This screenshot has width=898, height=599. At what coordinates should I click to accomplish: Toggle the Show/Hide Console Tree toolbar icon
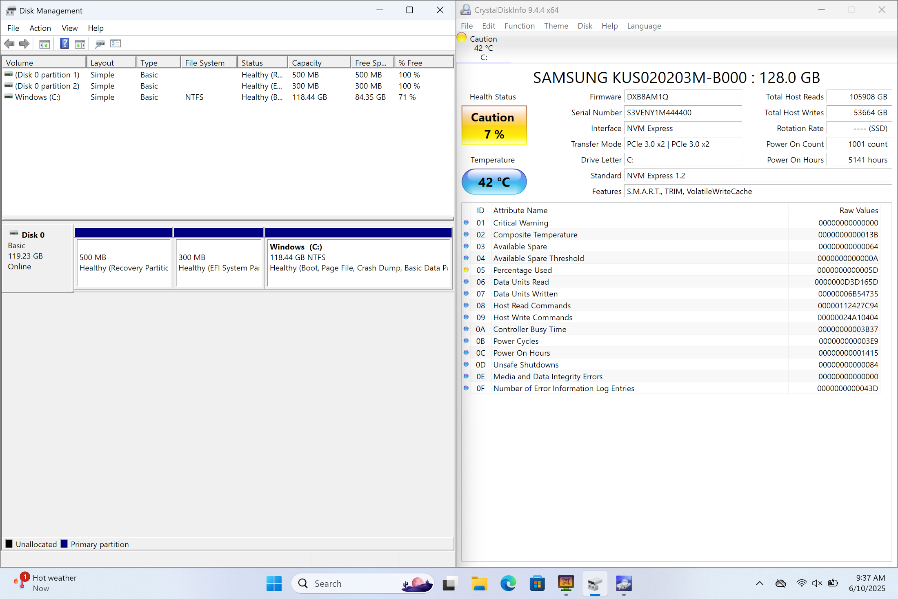[44, 44]
